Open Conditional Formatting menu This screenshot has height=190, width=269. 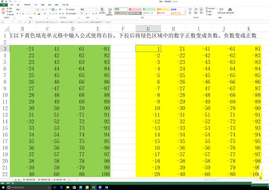click(x=102, y=11)
